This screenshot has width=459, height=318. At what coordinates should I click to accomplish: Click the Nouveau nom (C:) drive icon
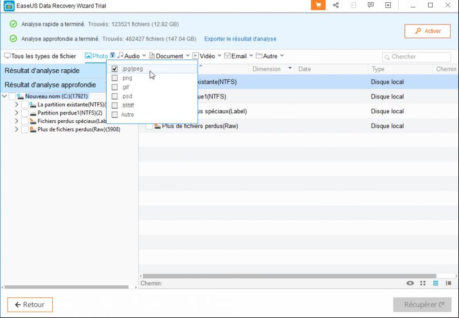point(20,96)
